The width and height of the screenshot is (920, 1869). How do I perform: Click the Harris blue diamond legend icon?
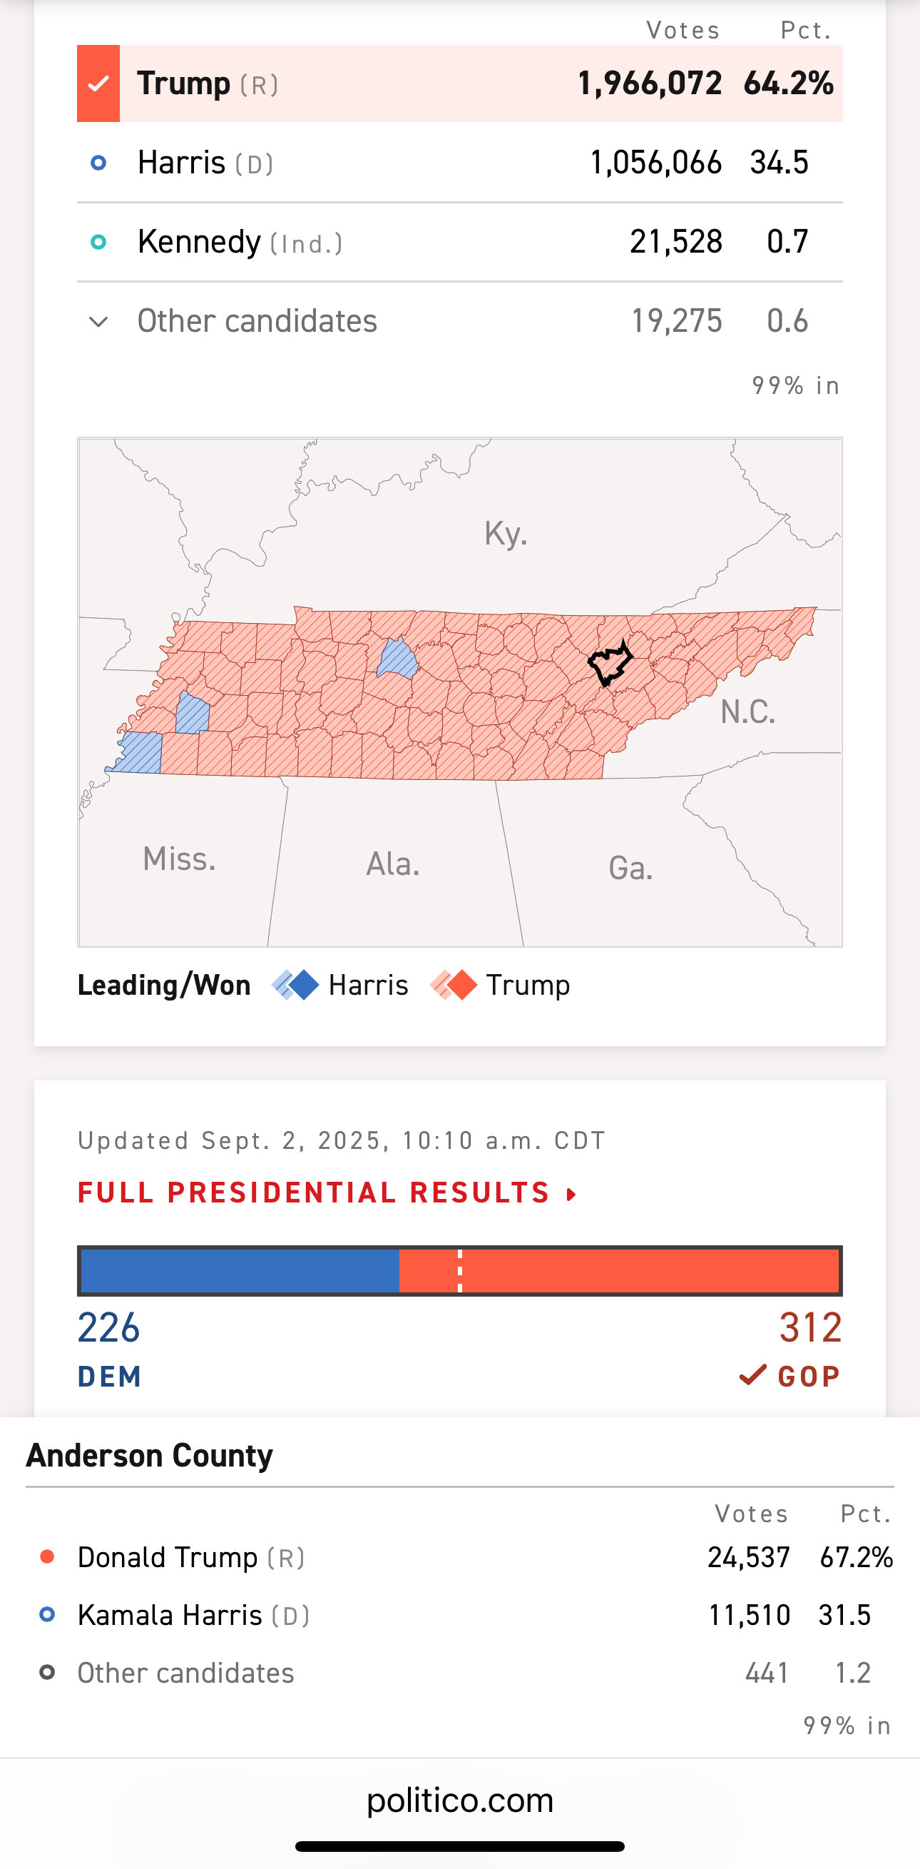[x=295, y=985]
